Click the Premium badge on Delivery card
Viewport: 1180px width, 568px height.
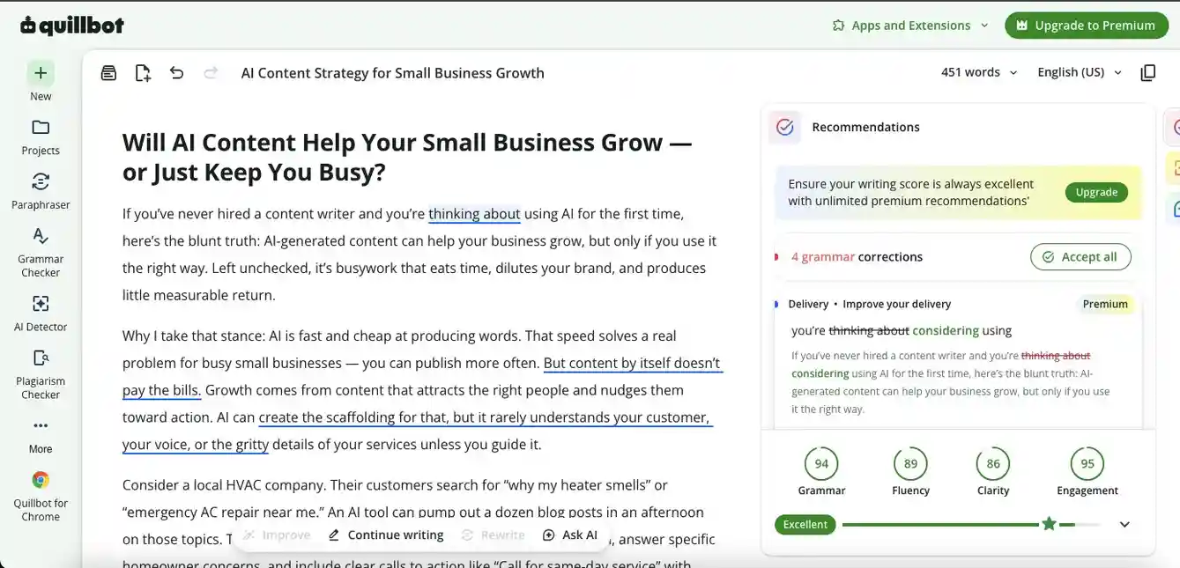(x=1105, y=304)
